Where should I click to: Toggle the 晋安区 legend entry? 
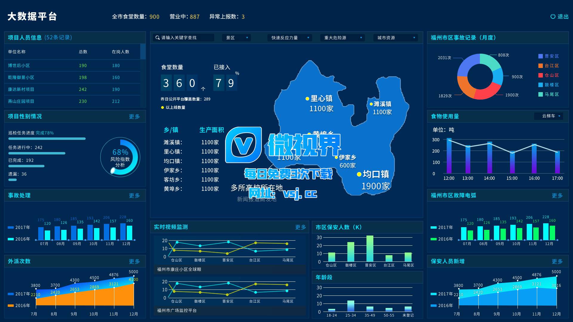pyautogui.click(x=549, y=56)
